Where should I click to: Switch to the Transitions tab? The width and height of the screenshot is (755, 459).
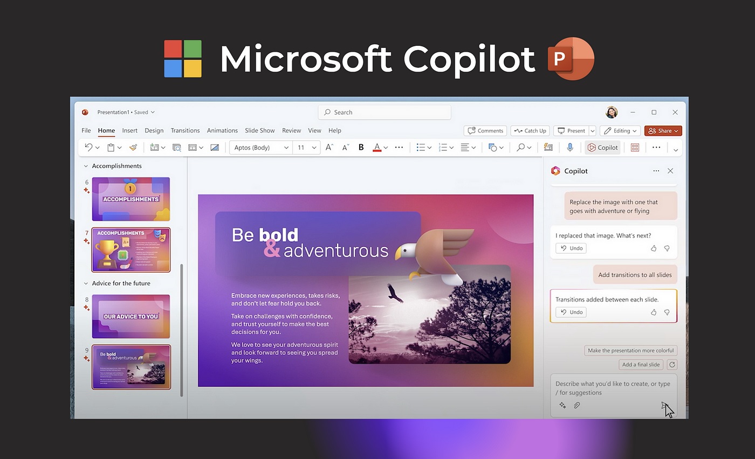(x=185, y=130)
